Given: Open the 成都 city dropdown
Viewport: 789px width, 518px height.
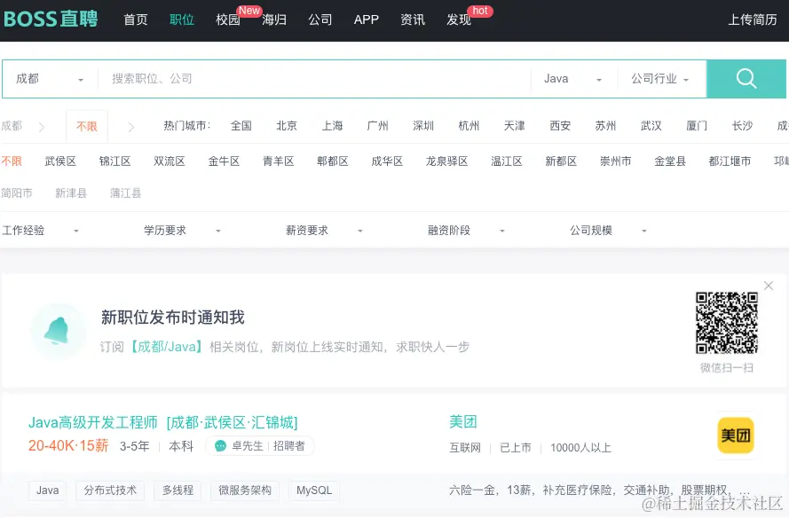Looking at the screenshot, I should pyautogui.click(x=50, y=79).
